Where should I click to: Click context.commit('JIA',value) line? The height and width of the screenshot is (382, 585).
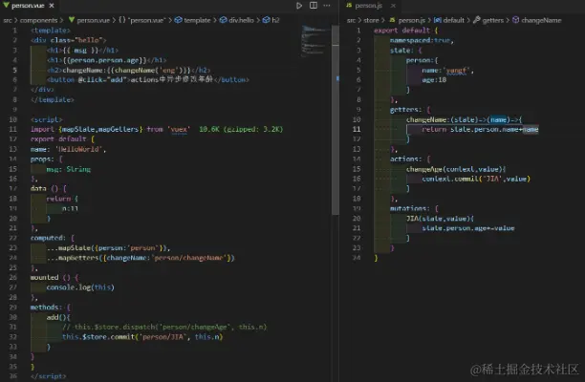pos(476,179)
